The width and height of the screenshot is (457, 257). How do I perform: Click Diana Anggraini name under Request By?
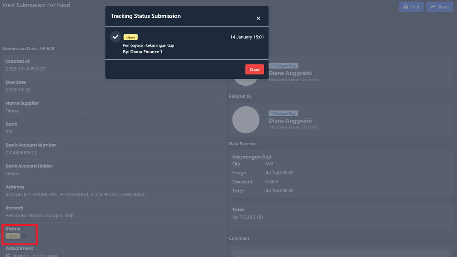tap(290, 121)
